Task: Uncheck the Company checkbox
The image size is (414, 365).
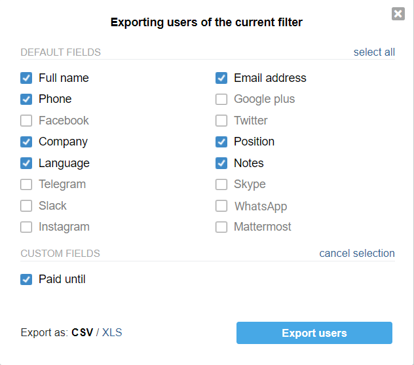Action: [x=26, y=142]
